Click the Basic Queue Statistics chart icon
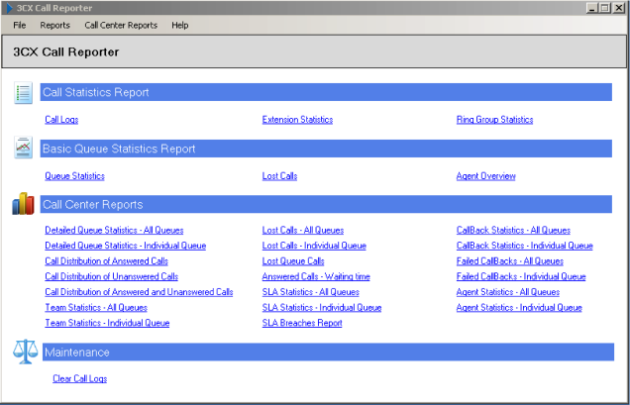The height and width of the screenshot is (405, 630). (x=24, y=148)
